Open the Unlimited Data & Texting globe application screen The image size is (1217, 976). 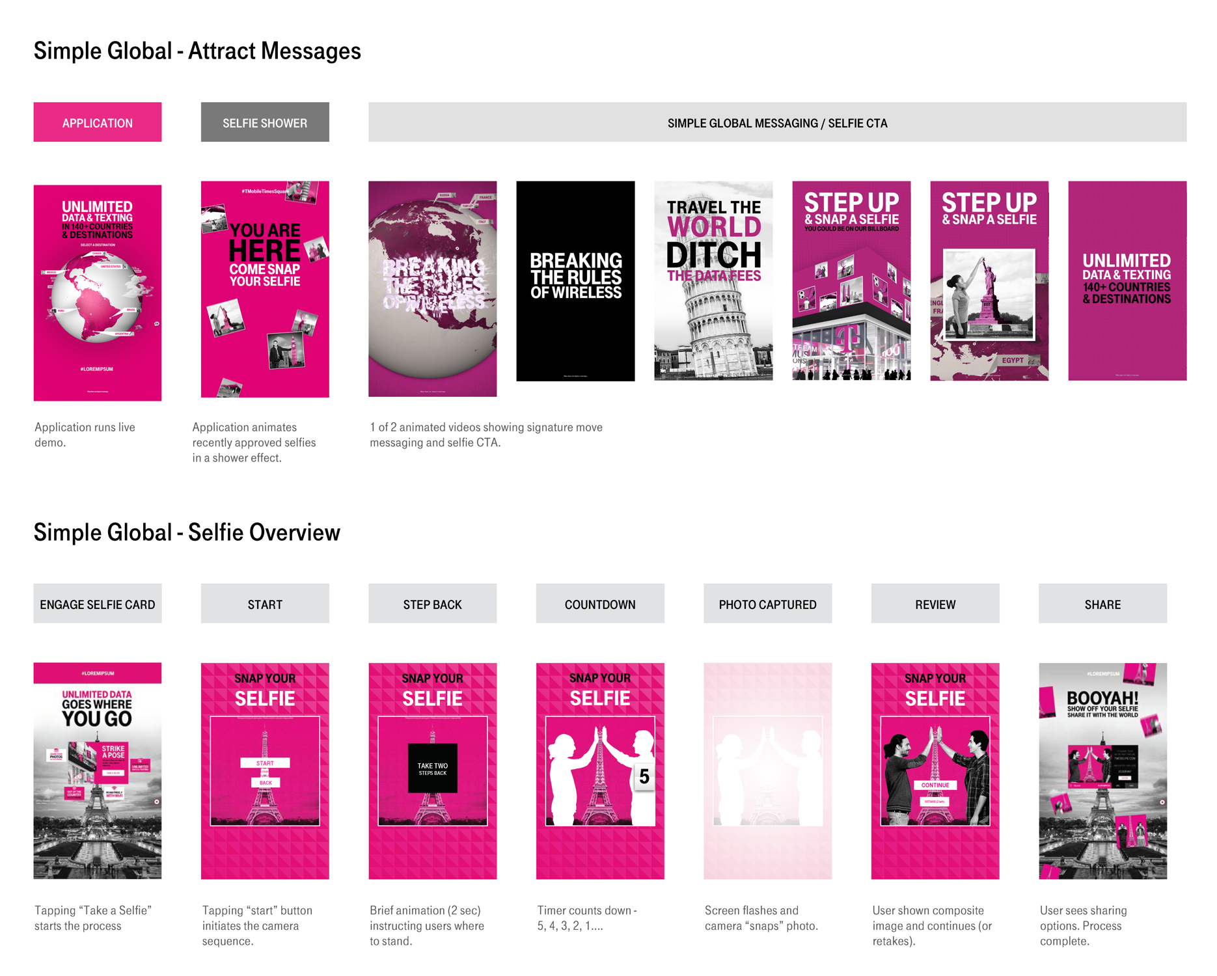click(x=98, y=293)
